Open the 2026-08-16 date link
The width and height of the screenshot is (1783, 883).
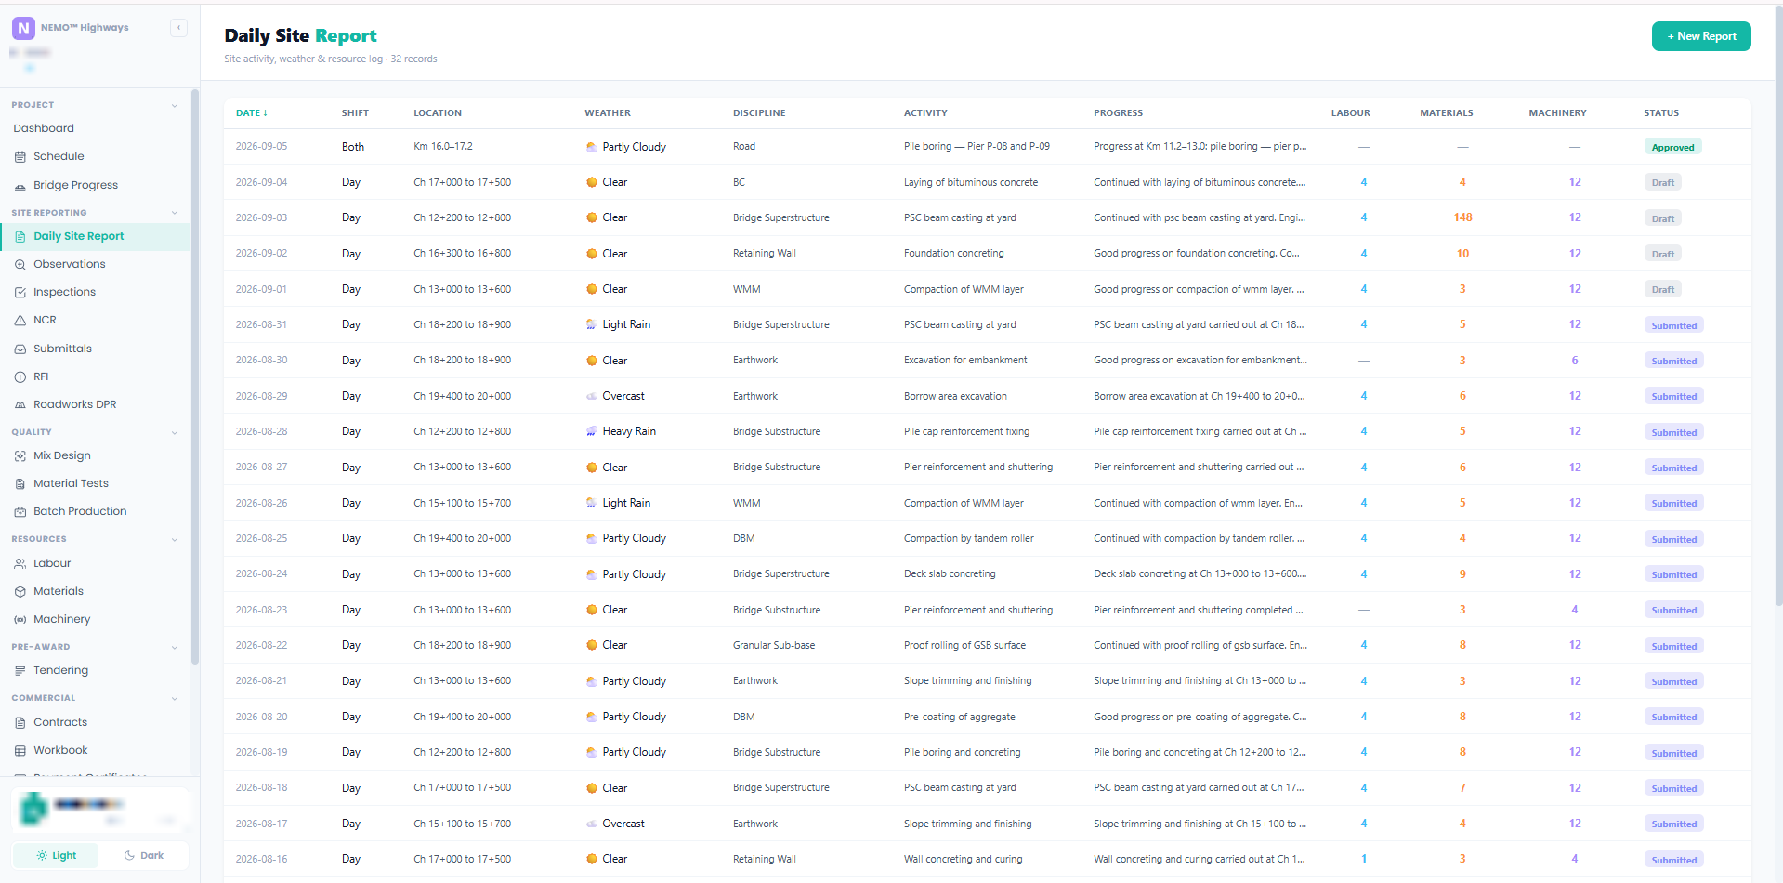[261, 859]
